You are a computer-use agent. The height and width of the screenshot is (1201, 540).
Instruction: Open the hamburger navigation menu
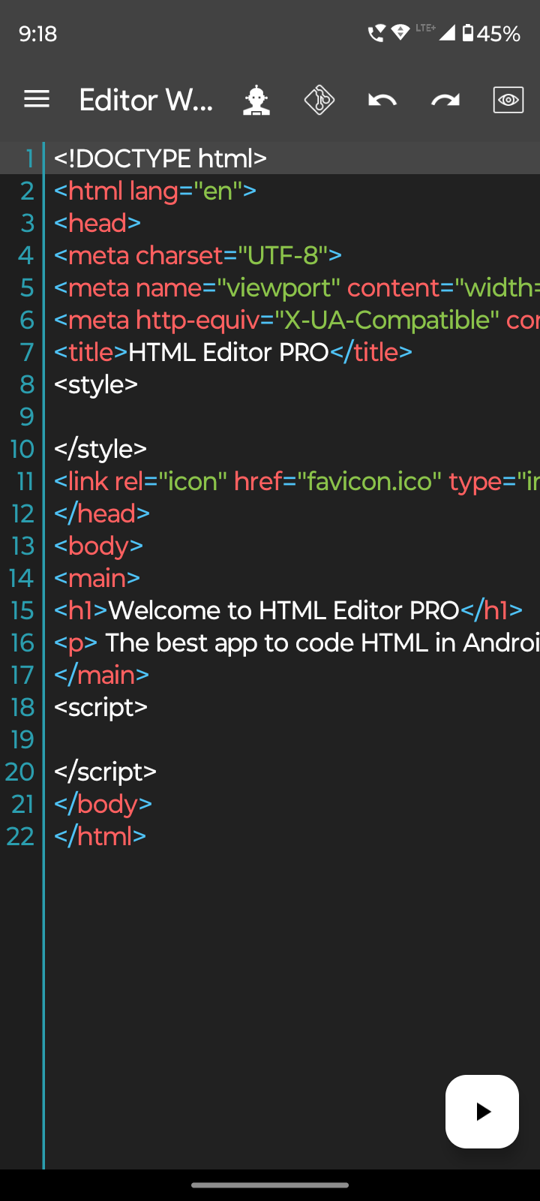point(37,100)
